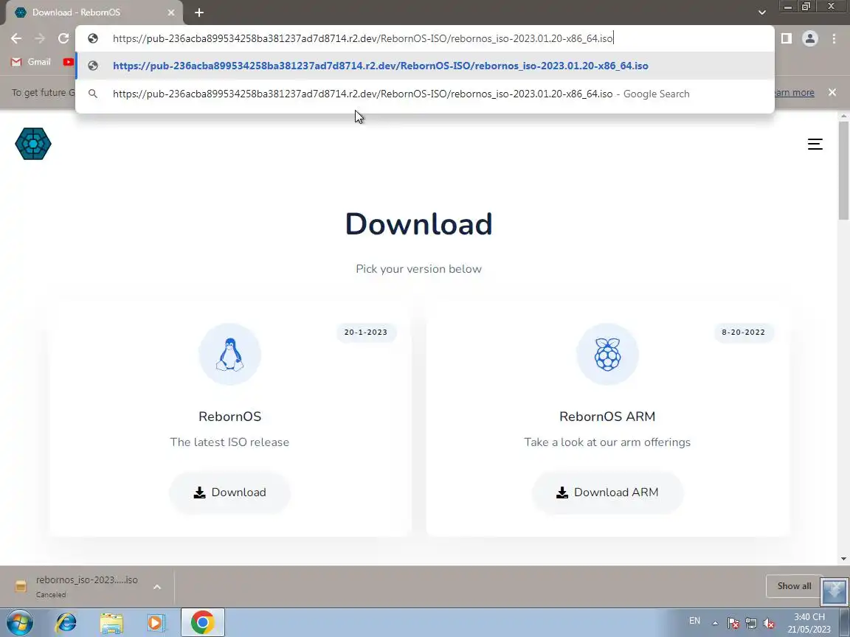Click the 8-20-2022 date badge
The image size is (850, 637).
click(x=743, y=332)
